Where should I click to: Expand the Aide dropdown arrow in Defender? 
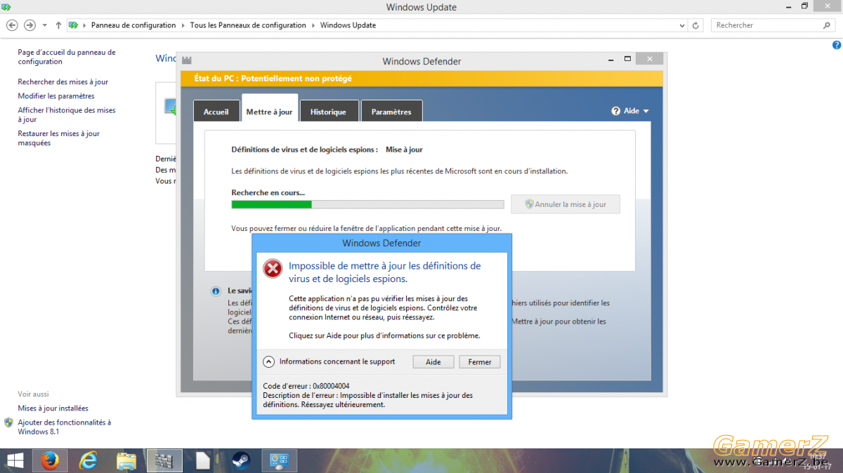(646, 111)
